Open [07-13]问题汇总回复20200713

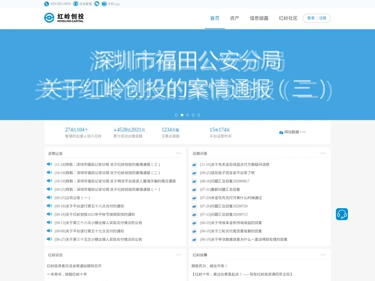click(x=223, y=214)
